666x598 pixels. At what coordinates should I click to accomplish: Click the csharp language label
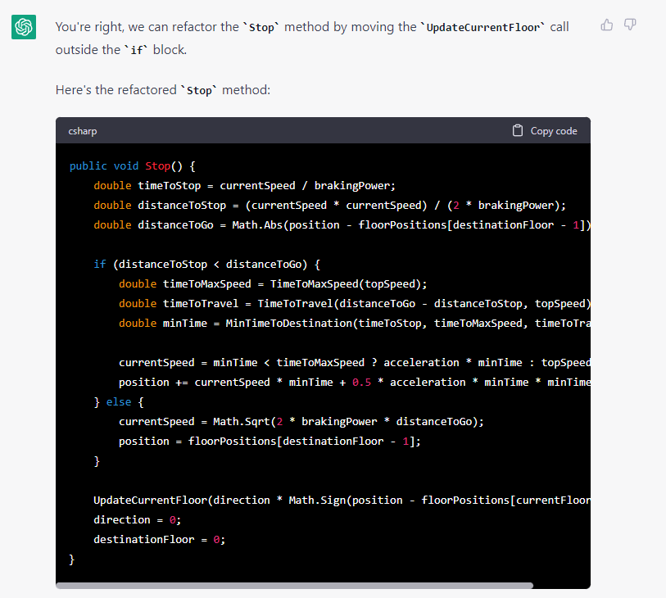coord(83,131)
